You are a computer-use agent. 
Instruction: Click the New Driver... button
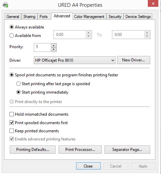tap(134, 60)
